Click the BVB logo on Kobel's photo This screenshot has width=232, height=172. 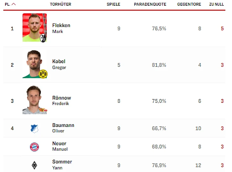click(43, 74)
